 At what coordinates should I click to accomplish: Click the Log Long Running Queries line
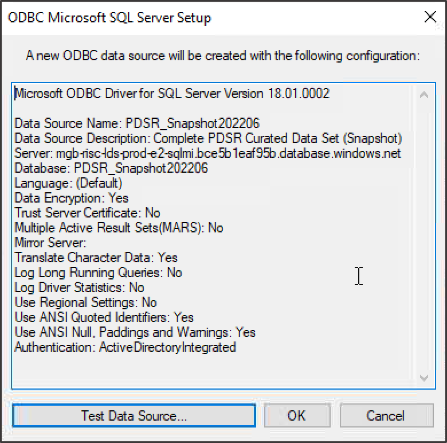98,273
